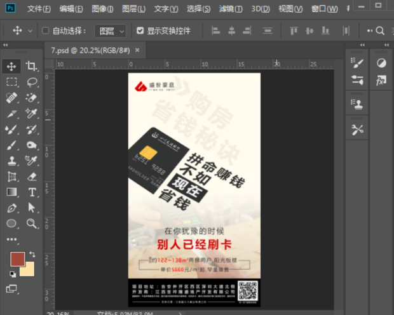The image size is (394, 315).
Task: Distribute horizontally icon in options bar
Action: coord(346,31)
